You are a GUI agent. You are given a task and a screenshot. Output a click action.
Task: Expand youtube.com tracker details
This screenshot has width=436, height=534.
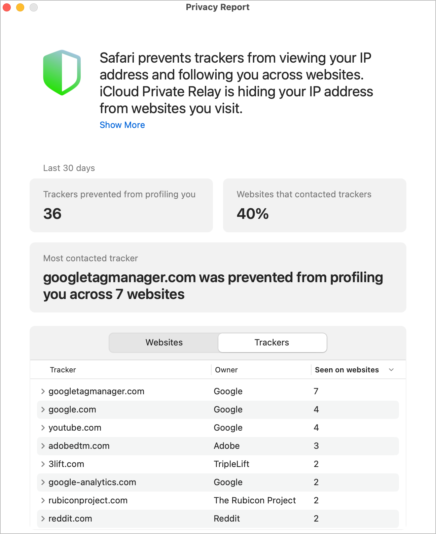(43, 428)
